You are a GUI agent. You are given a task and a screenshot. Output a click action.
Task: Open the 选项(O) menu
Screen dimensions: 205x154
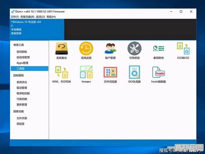click(x=40, y=17)
